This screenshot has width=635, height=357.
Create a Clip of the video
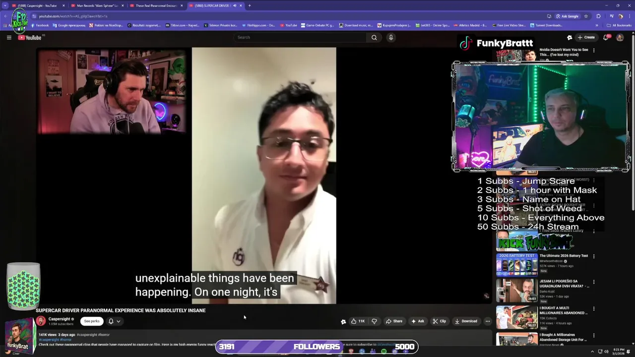coord(439,321)
